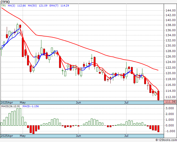The width and height of the screenshot is (177, 142).
Task: Click May on price chart time axis
Action: pyautogui.click(x=23, y=102)
